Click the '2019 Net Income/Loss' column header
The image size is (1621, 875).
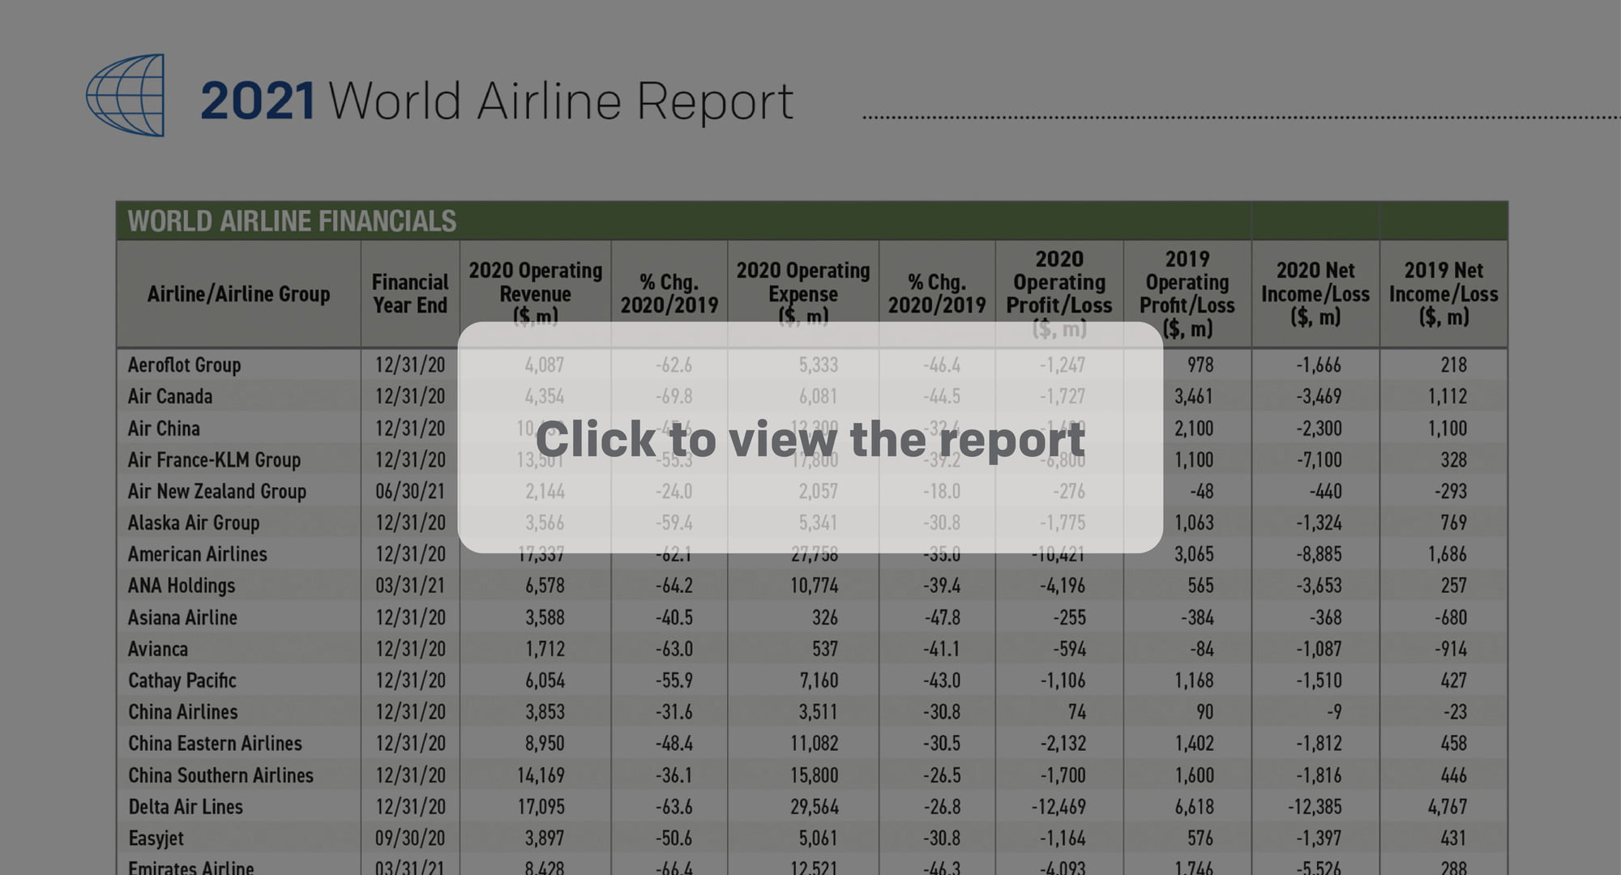pos(1444,293)
